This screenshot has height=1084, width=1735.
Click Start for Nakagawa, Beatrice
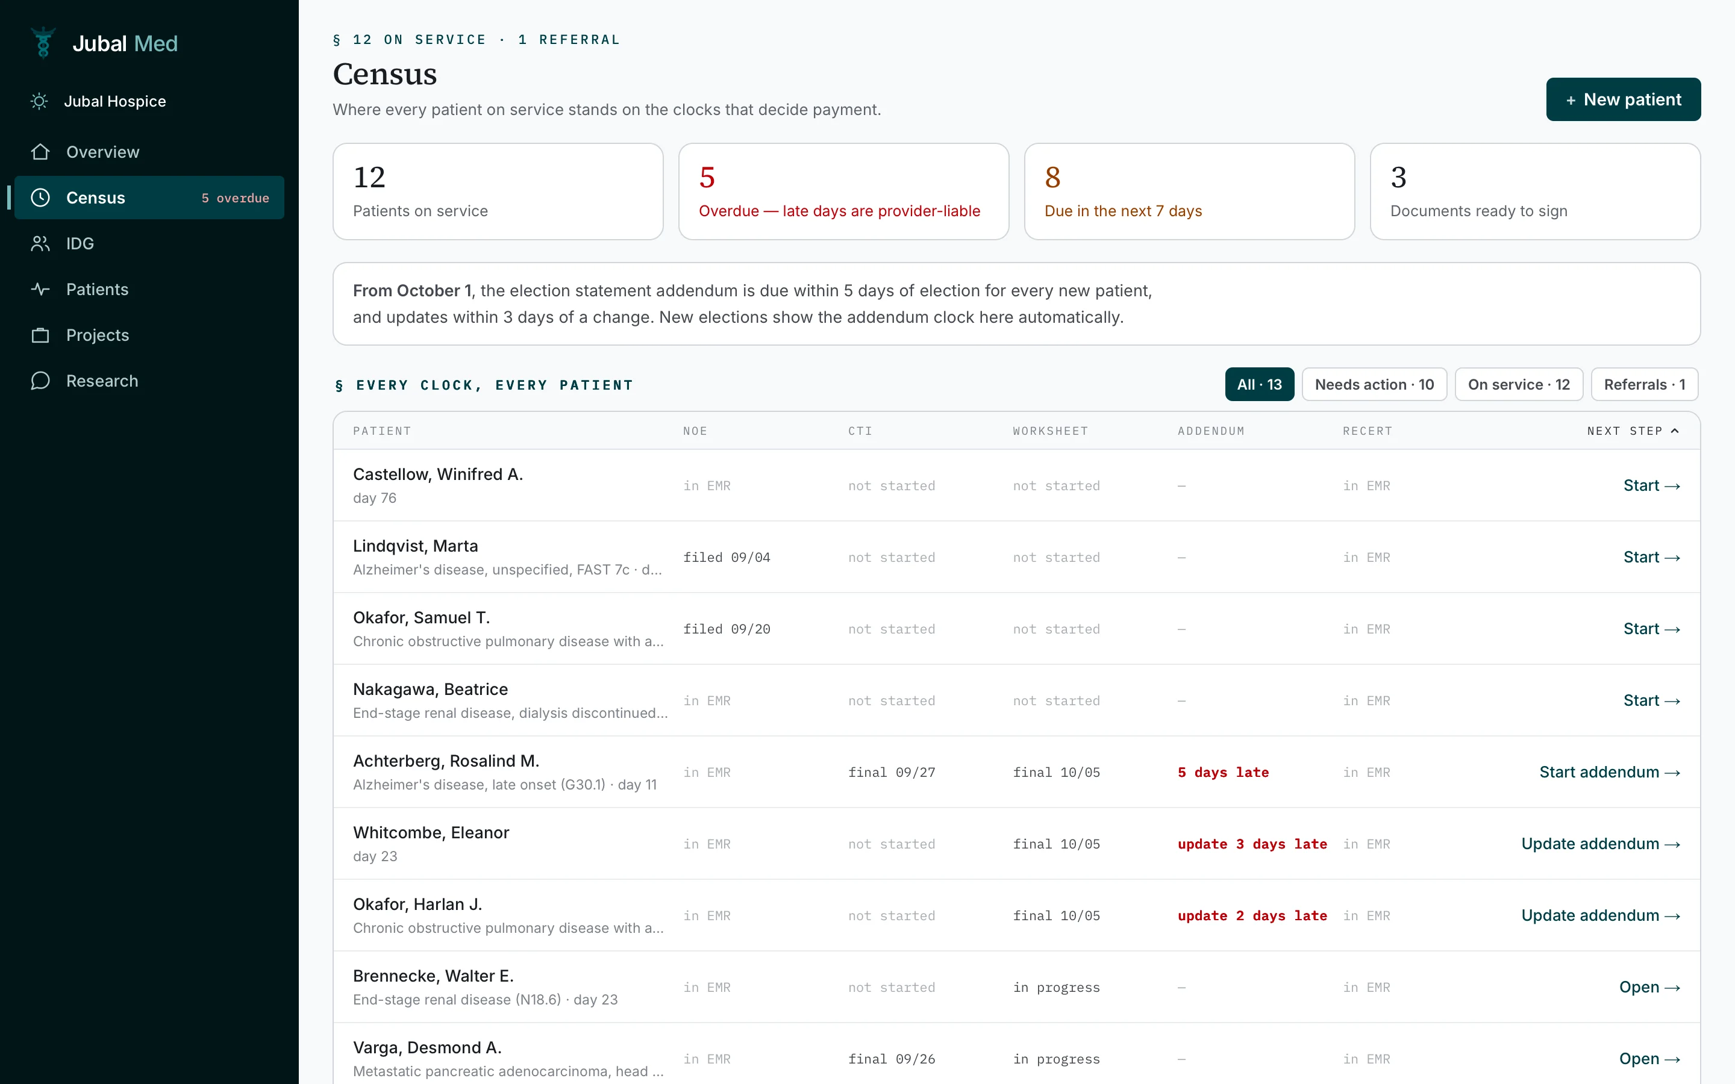pyautogui.click(x=1651, y=701)
